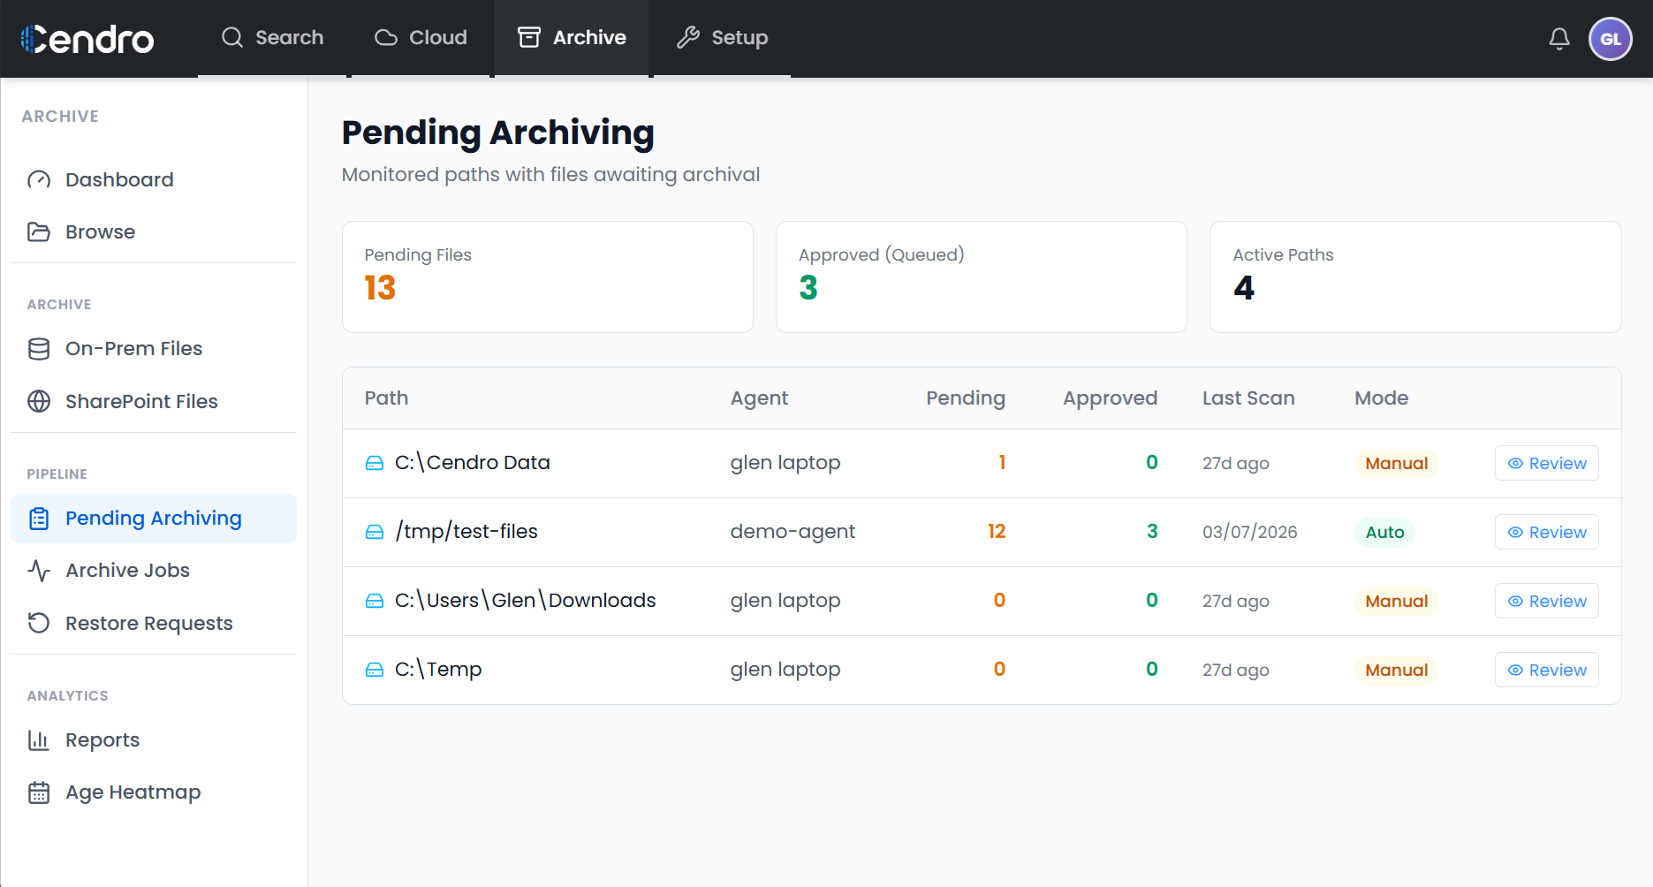This screenshot has width=1653, height=887.
Task: Select Pending Archiving in sidebar
Action: coord(154,519)
